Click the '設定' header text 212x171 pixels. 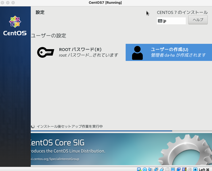point(40,12)
